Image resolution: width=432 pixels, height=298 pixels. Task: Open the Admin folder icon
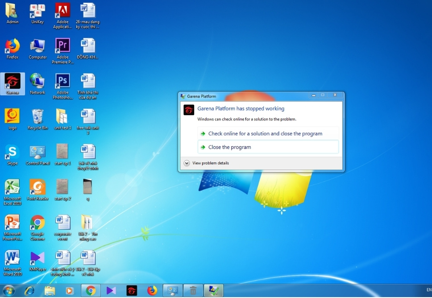point(12,13)
